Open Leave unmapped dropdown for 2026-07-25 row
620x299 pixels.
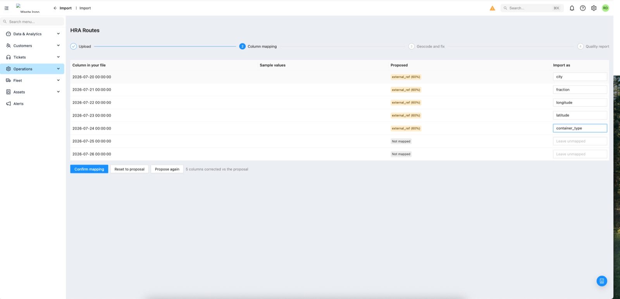[x=580, y=141]
